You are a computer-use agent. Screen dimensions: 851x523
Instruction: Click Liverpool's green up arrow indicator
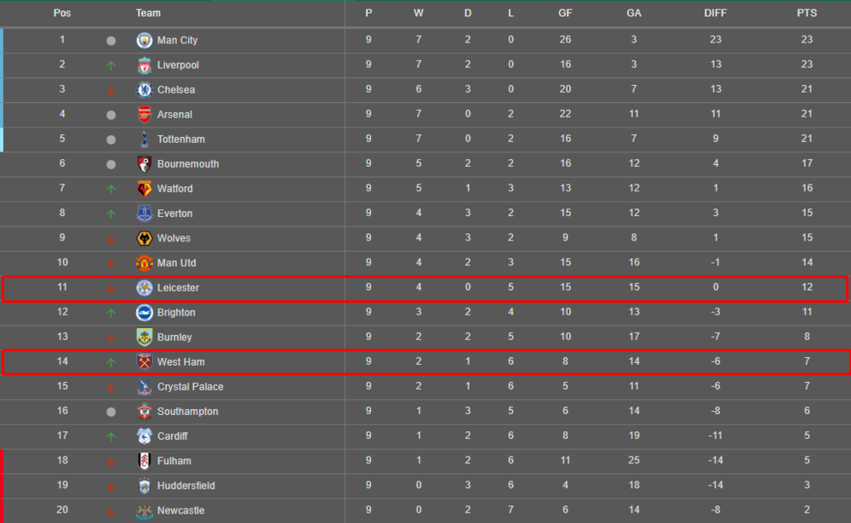[111, 65]
